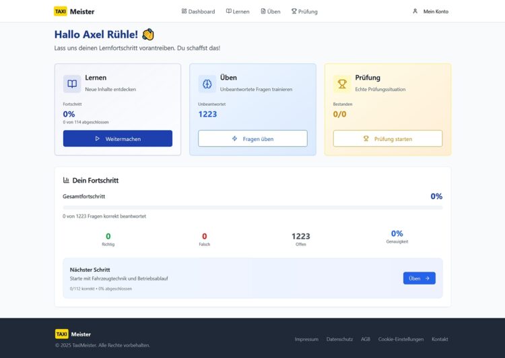
Task: Switch to the Üben navigation tab
Action: point(270,11)
